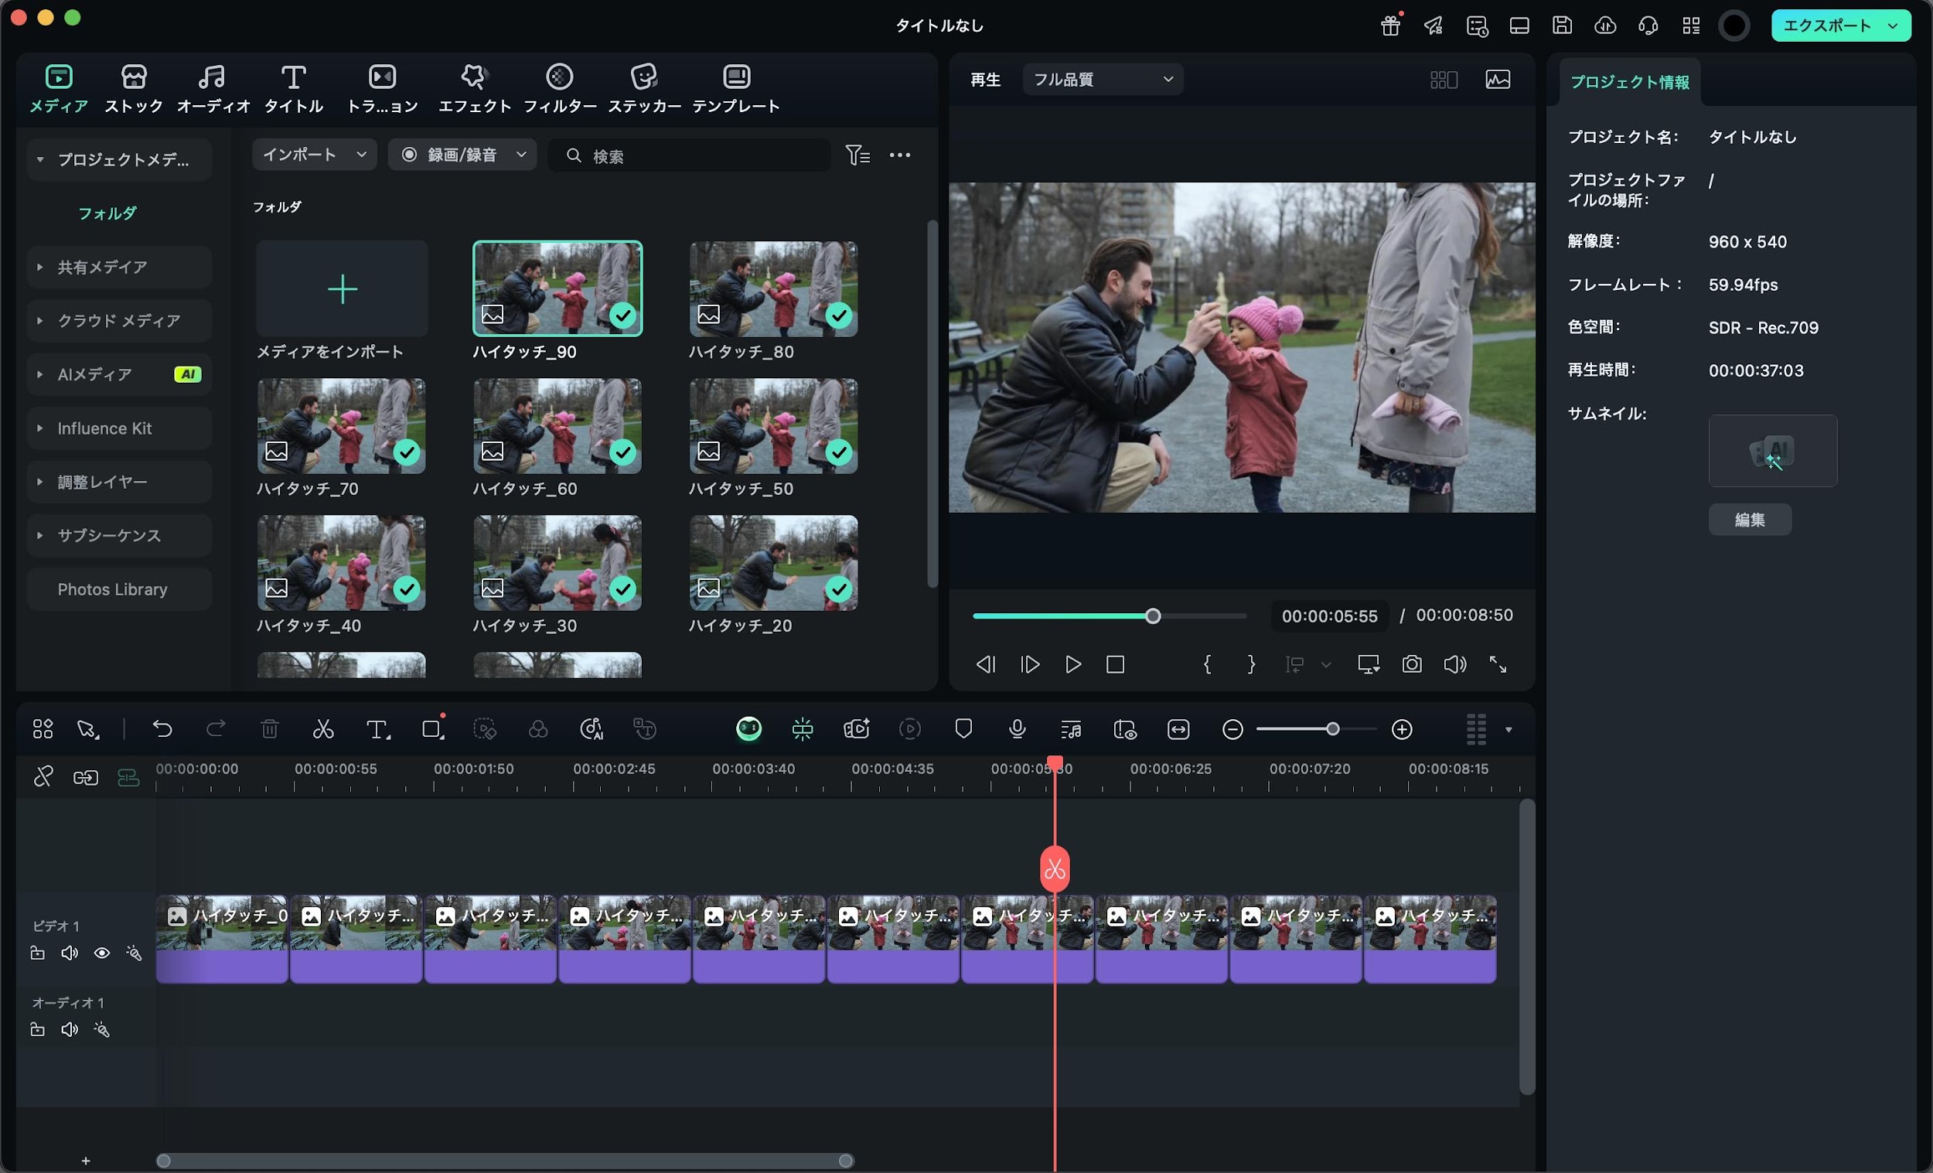
Task: Toggle the magnetic snapping green star icon
Action: coord(803,729)
